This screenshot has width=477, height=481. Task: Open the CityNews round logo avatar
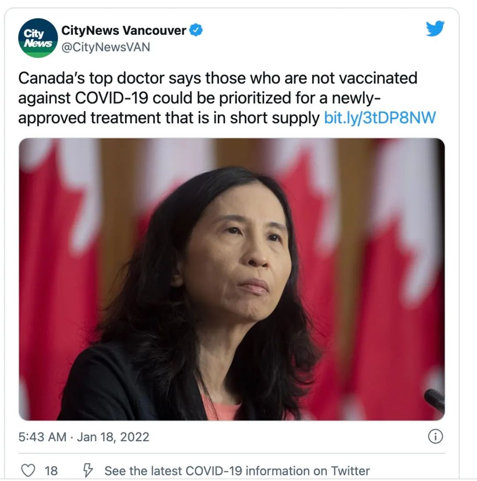(x=38, y=38)
